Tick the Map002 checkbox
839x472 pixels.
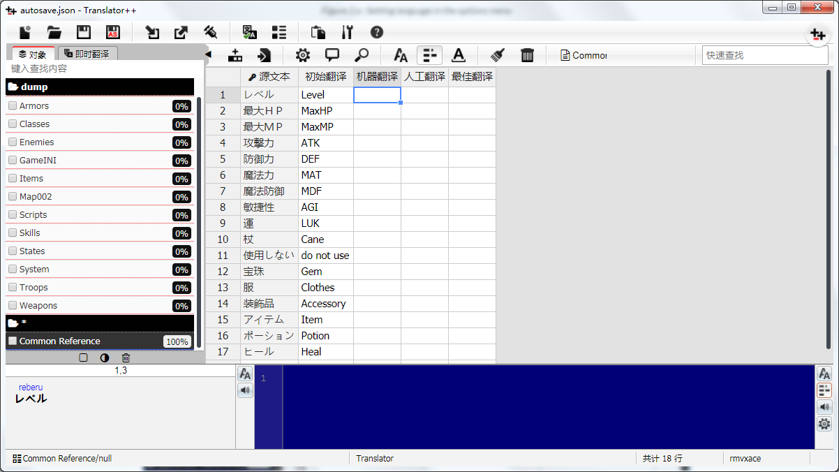pos(13,196)
